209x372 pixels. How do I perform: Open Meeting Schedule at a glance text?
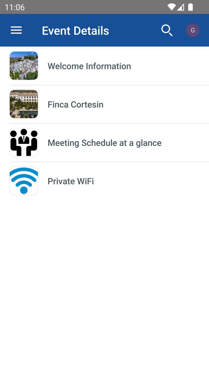click(105, 143)
